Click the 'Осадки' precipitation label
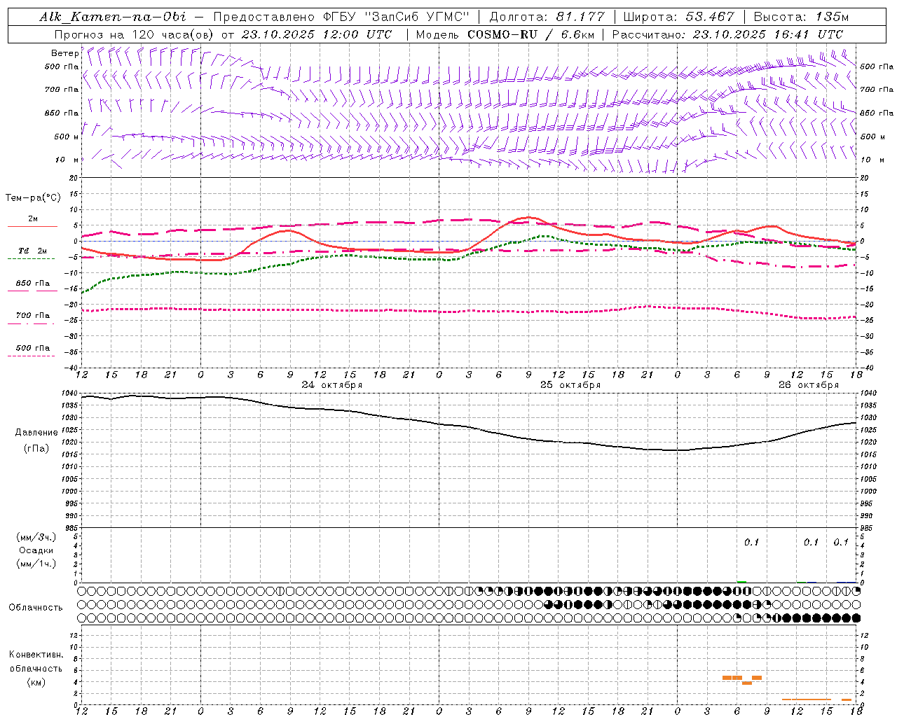Image resolution: width=897 pixels, height=717 pixels. (x=36, y=550)
